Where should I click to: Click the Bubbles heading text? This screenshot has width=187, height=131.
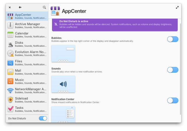coord(56,38)
